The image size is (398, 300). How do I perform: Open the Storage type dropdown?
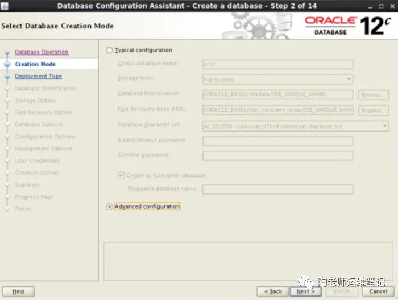[x=277, y=79]
